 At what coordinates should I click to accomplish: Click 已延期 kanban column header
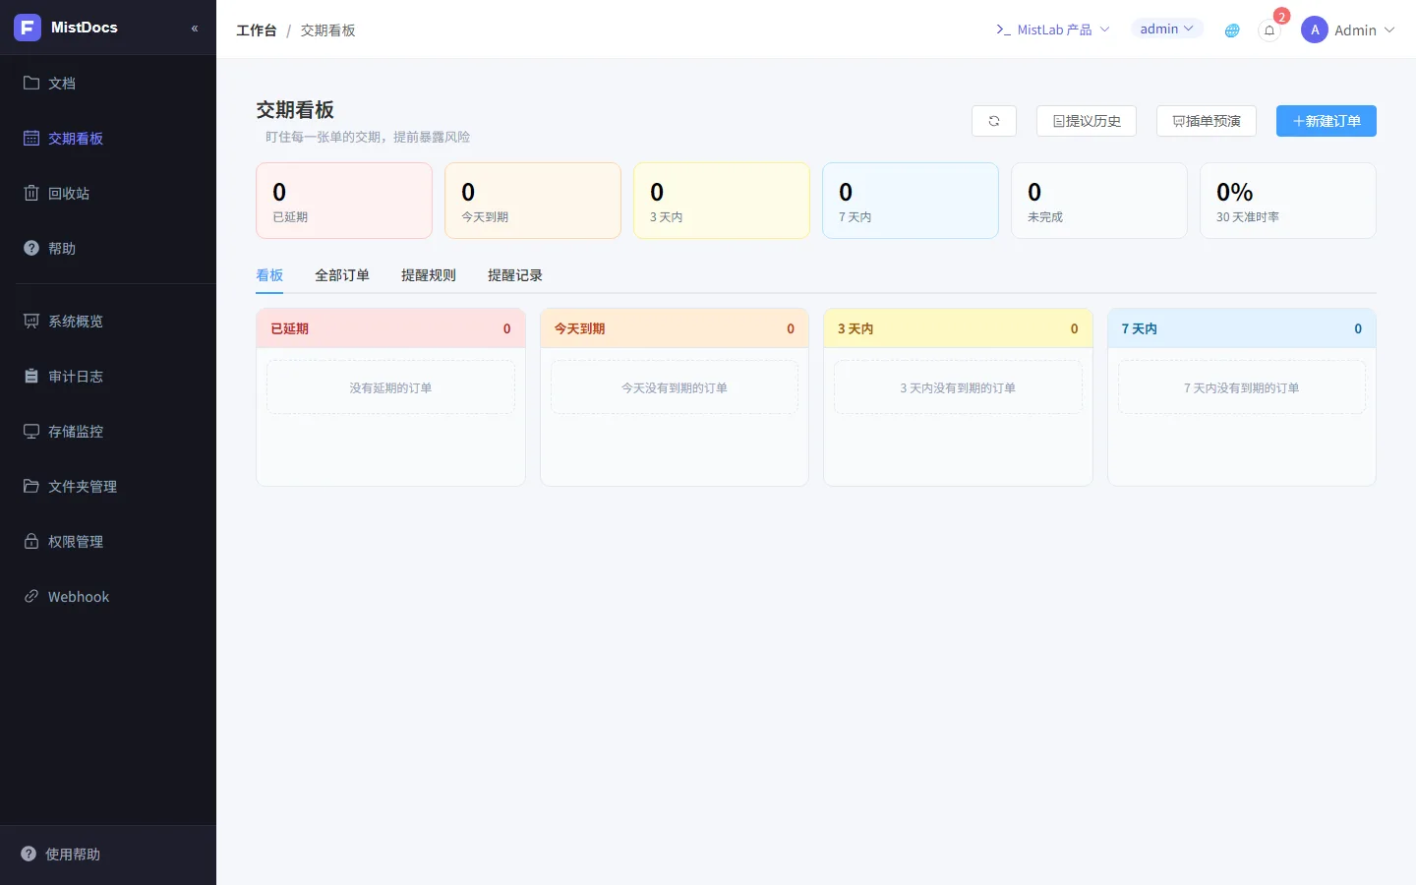pos(390,328)
